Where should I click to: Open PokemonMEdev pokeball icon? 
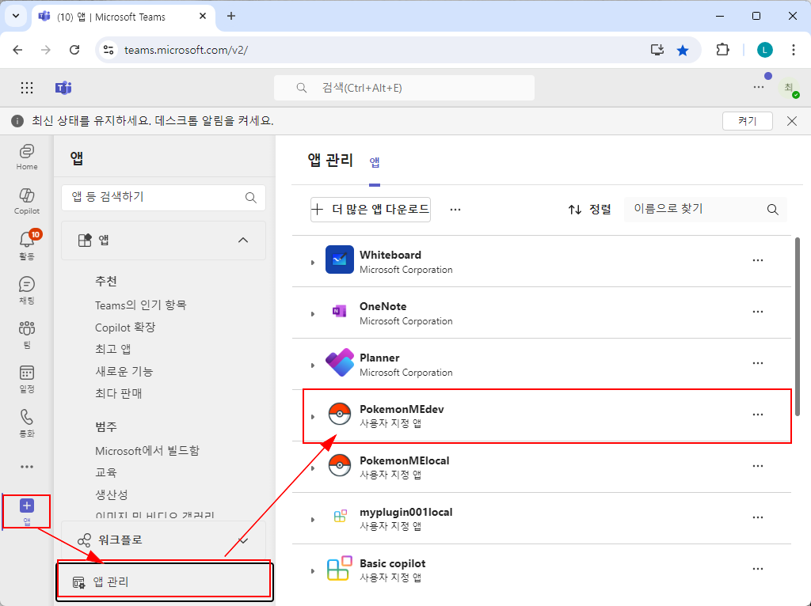pyautogui.click(x=339, y=414)
